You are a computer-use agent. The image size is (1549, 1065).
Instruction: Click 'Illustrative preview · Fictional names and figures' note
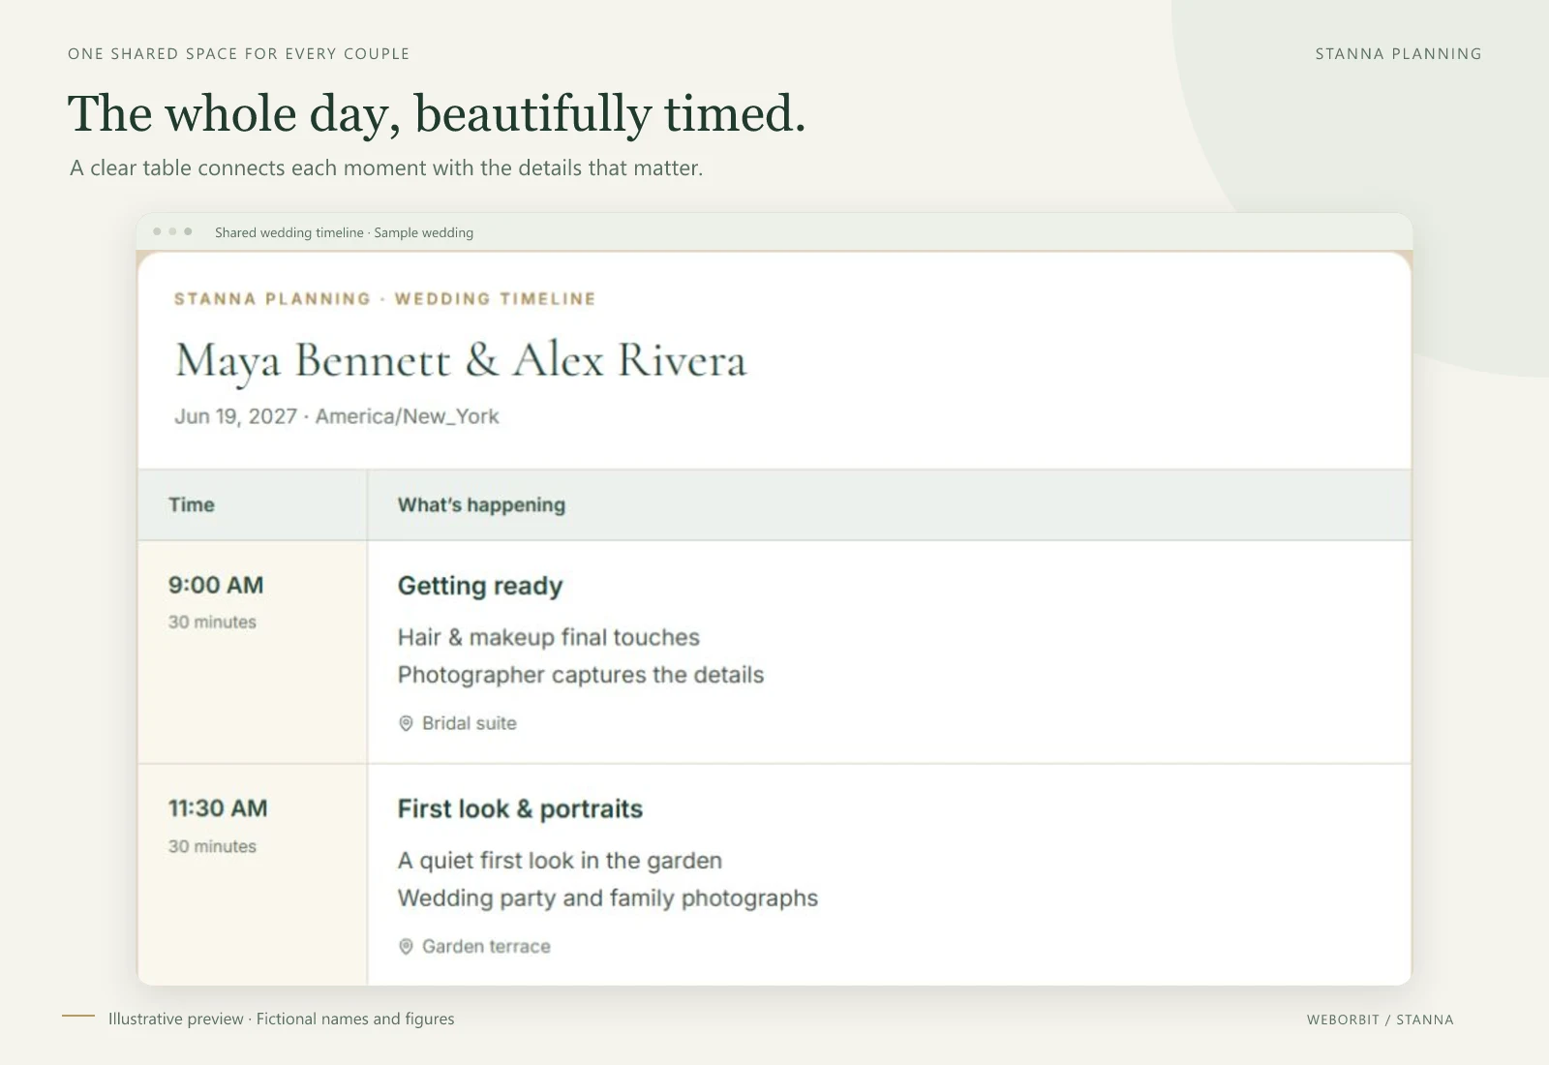pyautogui.click(x=281, y=1019)
